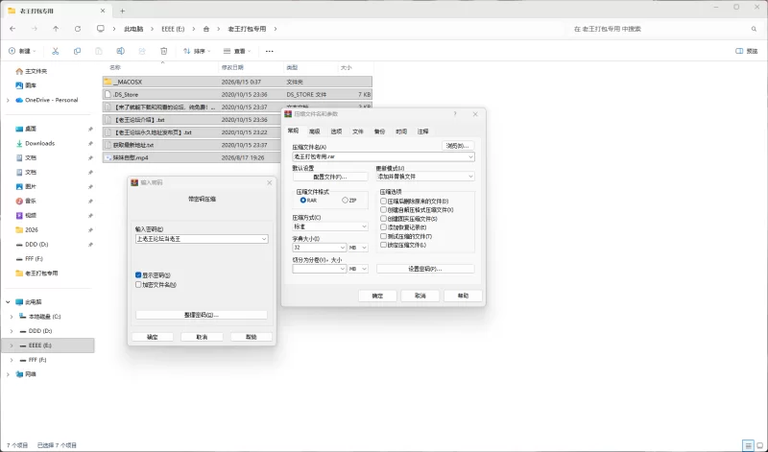
Task: Click the 配置文件 profiles button
Action: click(x=330, y=177)
